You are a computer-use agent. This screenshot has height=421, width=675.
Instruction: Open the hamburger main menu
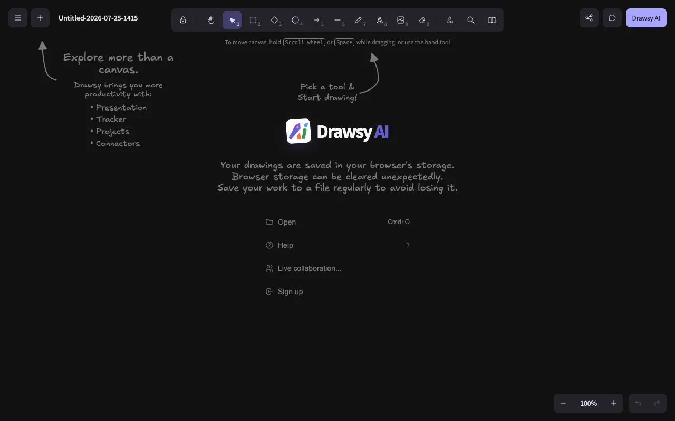(18, 18)
